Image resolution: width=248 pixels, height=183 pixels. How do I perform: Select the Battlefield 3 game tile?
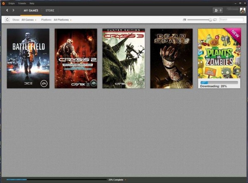point(28,58)
